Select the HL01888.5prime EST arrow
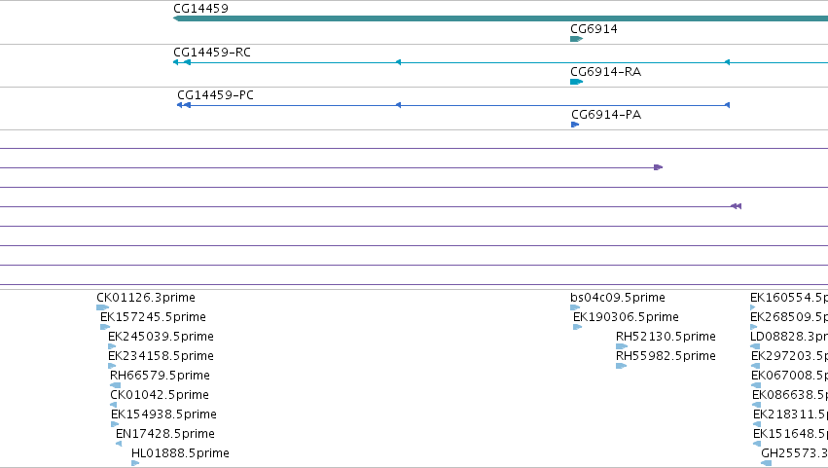 135,463
